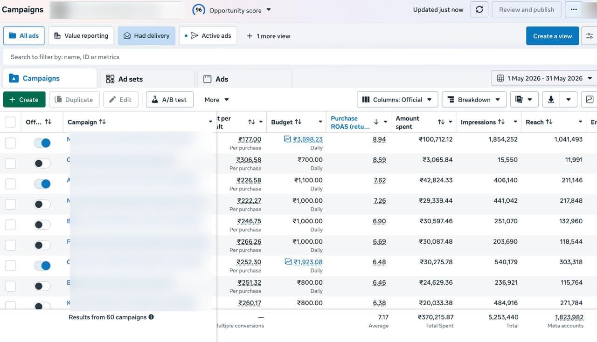Click the 1,823,982 total reach value
Viewport: 597px width, 342px height.
[569, 317]
